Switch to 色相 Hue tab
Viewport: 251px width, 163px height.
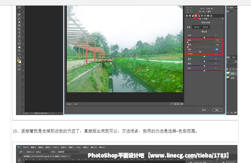189,27
